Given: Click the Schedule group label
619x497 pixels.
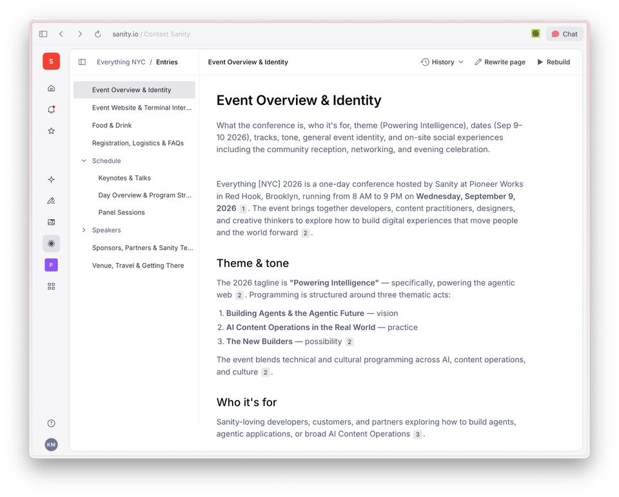Looking at the screenshot, I should tap(106, 161).
